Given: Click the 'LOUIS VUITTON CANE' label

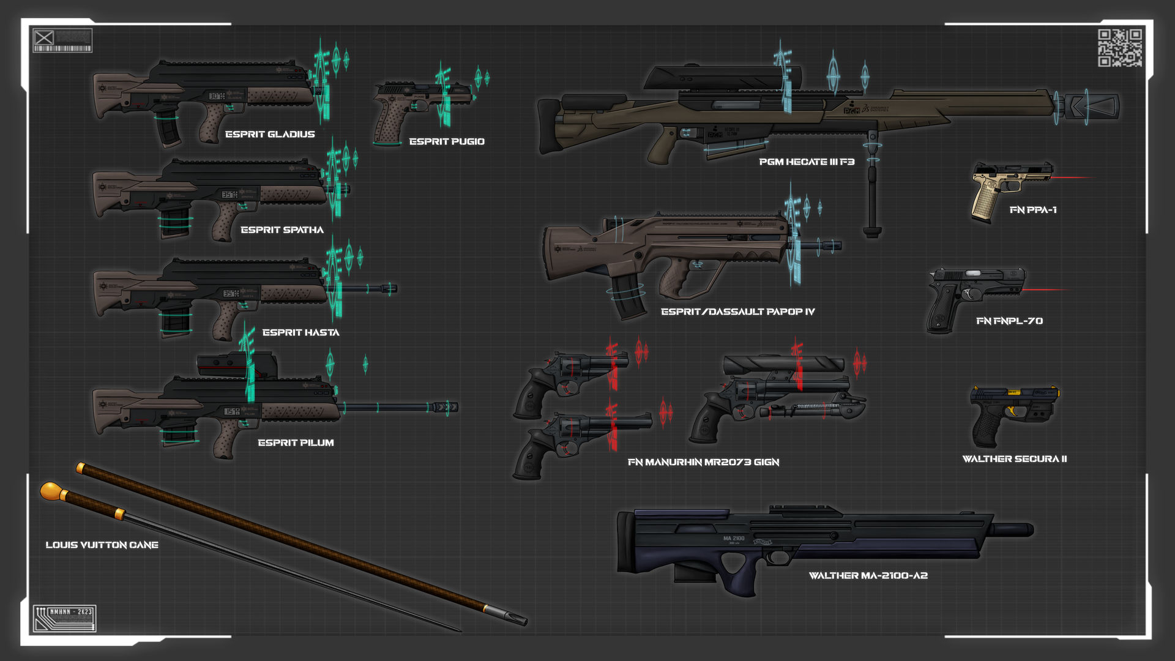Looking at the screenshot, I should click(102, 545).
